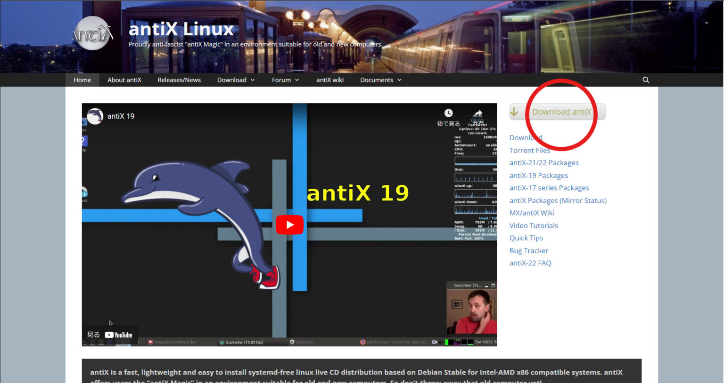Open the antiX wiki menu item
The width and height of the screenshot is (724, 383).
pyautogui.click(x=330, y=80)
